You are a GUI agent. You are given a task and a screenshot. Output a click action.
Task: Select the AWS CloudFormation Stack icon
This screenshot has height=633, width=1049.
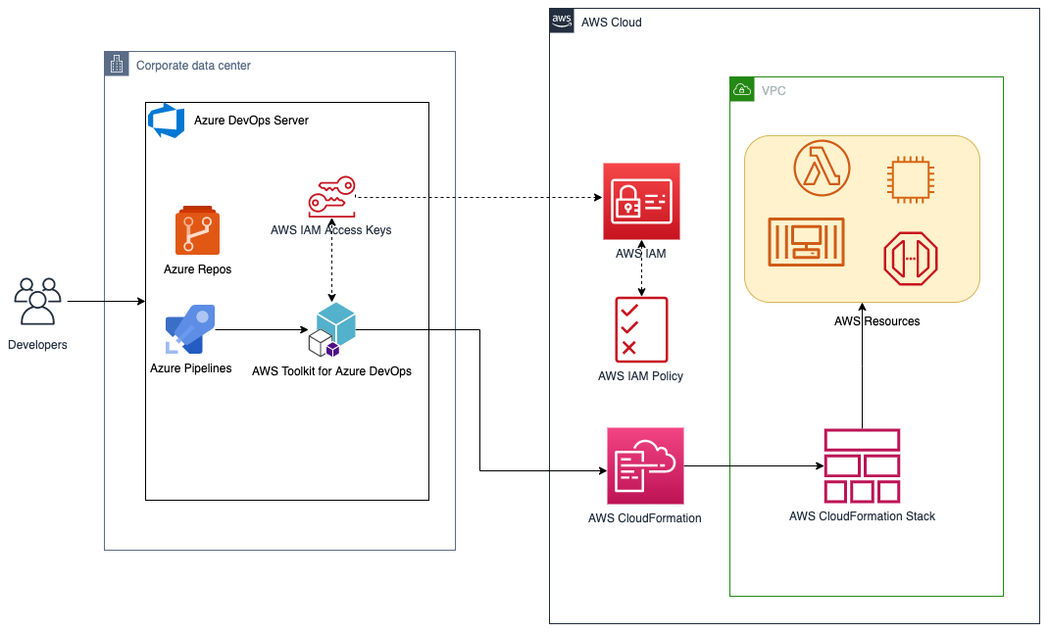pyautogui.click(x=863, y=465)
